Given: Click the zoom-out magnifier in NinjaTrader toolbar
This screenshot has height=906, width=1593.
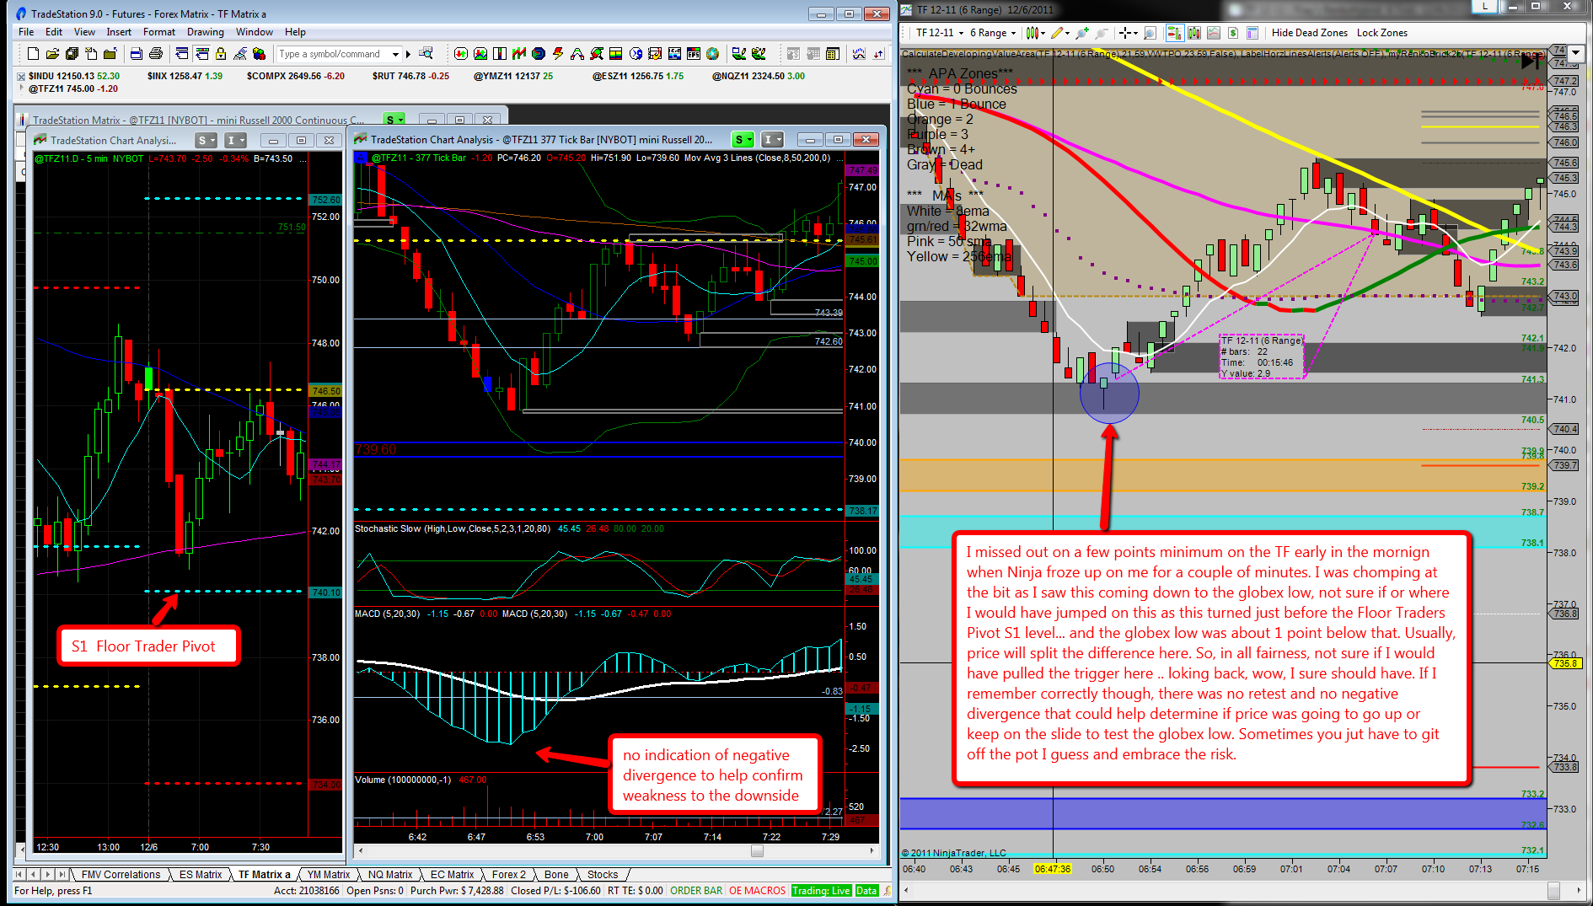Looking at the screenshot, I should [x=1102, y=33].
